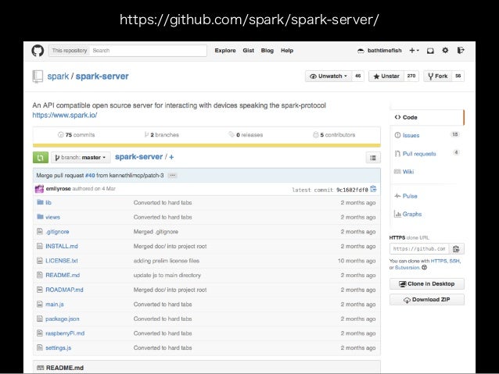Open the raspberryPi.md file
499x374 pixels.
(65, 333)
